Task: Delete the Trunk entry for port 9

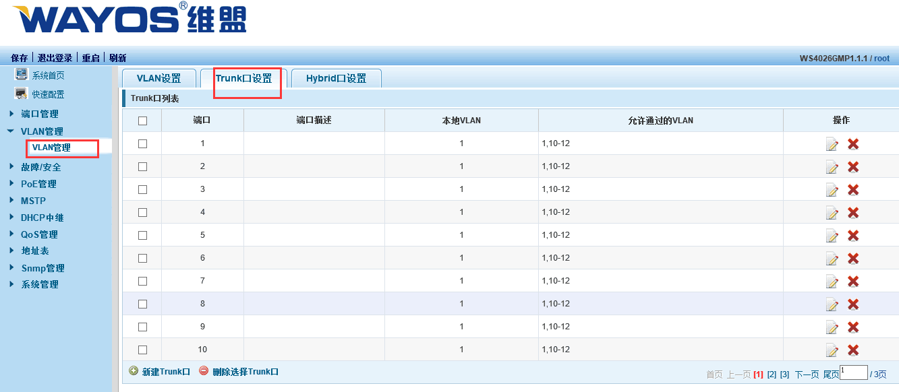Action: point(853,327)
